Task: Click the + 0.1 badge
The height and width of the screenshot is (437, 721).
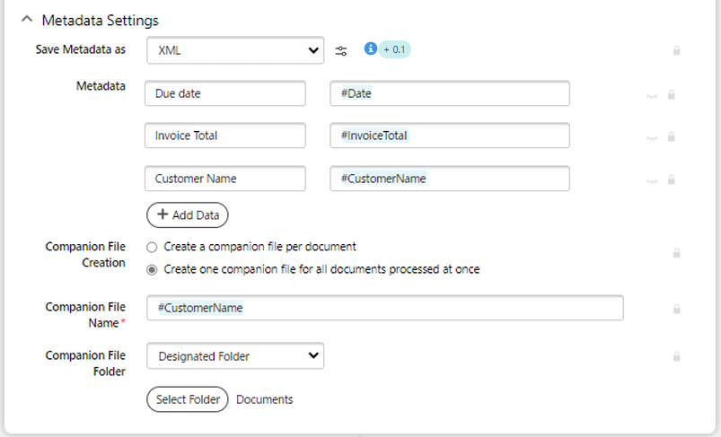Action: point(394,49)
